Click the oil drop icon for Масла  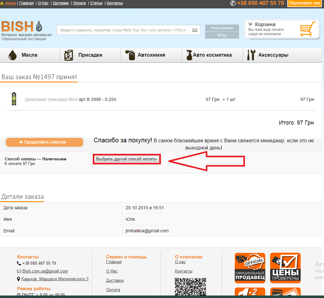12,55
